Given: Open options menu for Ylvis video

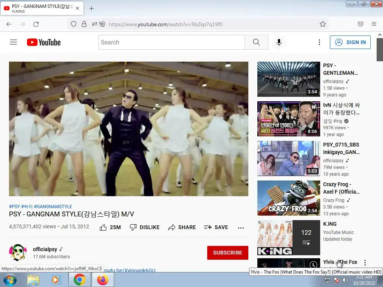Looking at the screenshot, I should (x=365, y=263).
